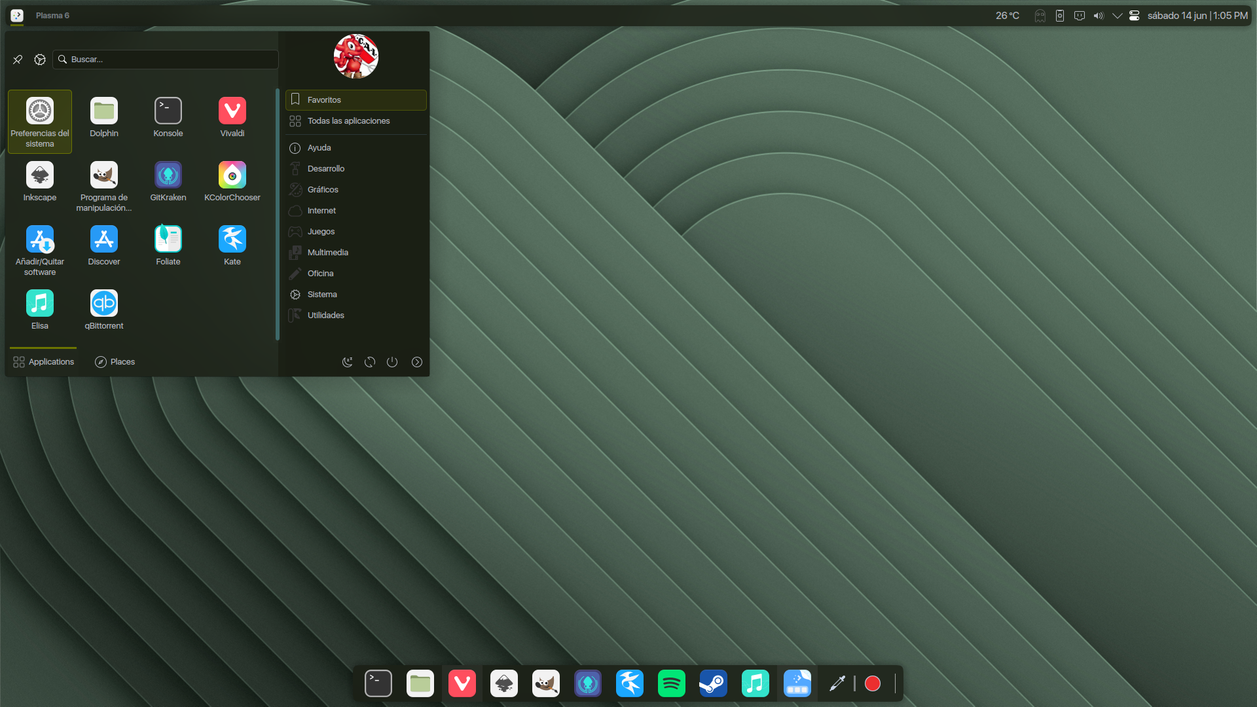The height and width of the screenshot is (707, 1257).
Task: Open the Internet category
Action: (356, 211)
